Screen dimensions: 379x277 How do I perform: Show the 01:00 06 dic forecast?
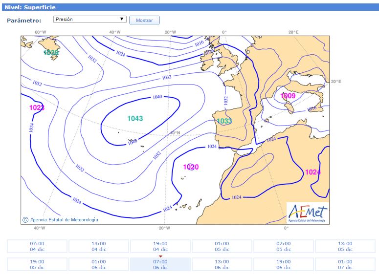(99, 264)
